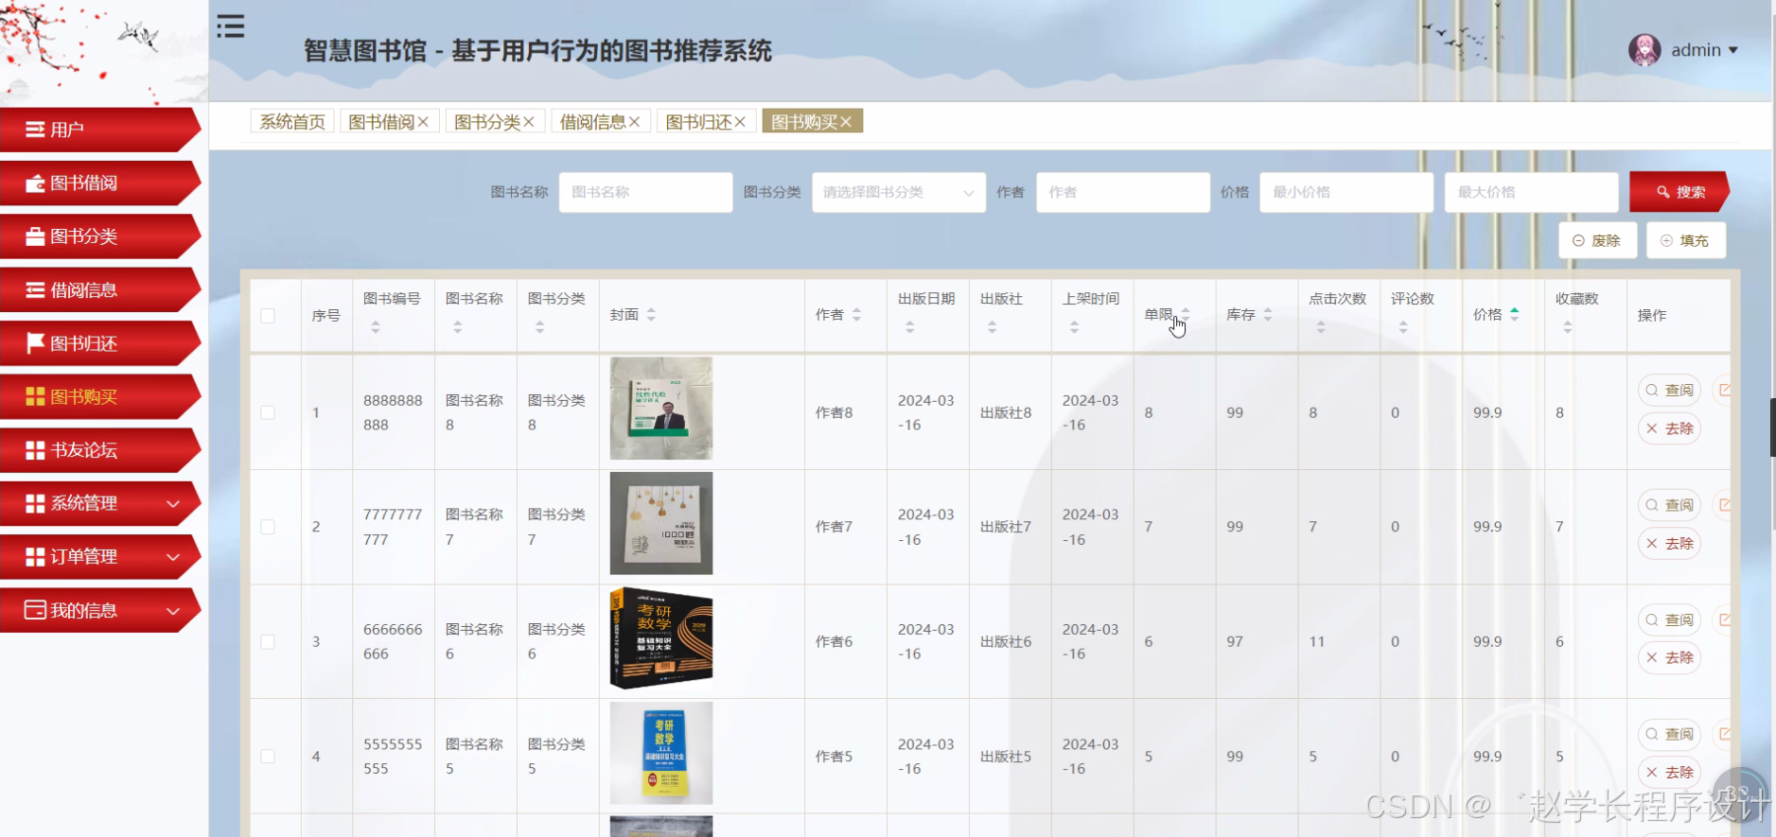Image resolution: width=1776 pixels, height=837 pixels.
Task: Switch to the 借阅信息 tab
Action: [x=592, y=122]
